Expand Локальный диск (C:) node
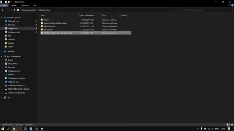The height and width of the screenshot is (131, 234). point(3,86)
